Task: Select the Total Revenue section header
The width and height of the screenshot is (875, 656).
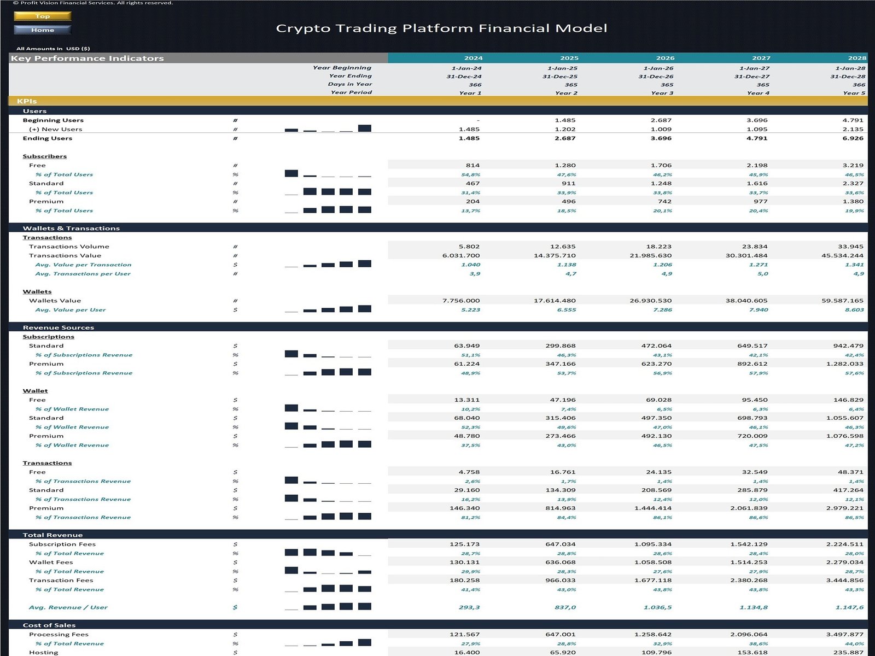Action: pyautogui.click(x=52, y=535)
